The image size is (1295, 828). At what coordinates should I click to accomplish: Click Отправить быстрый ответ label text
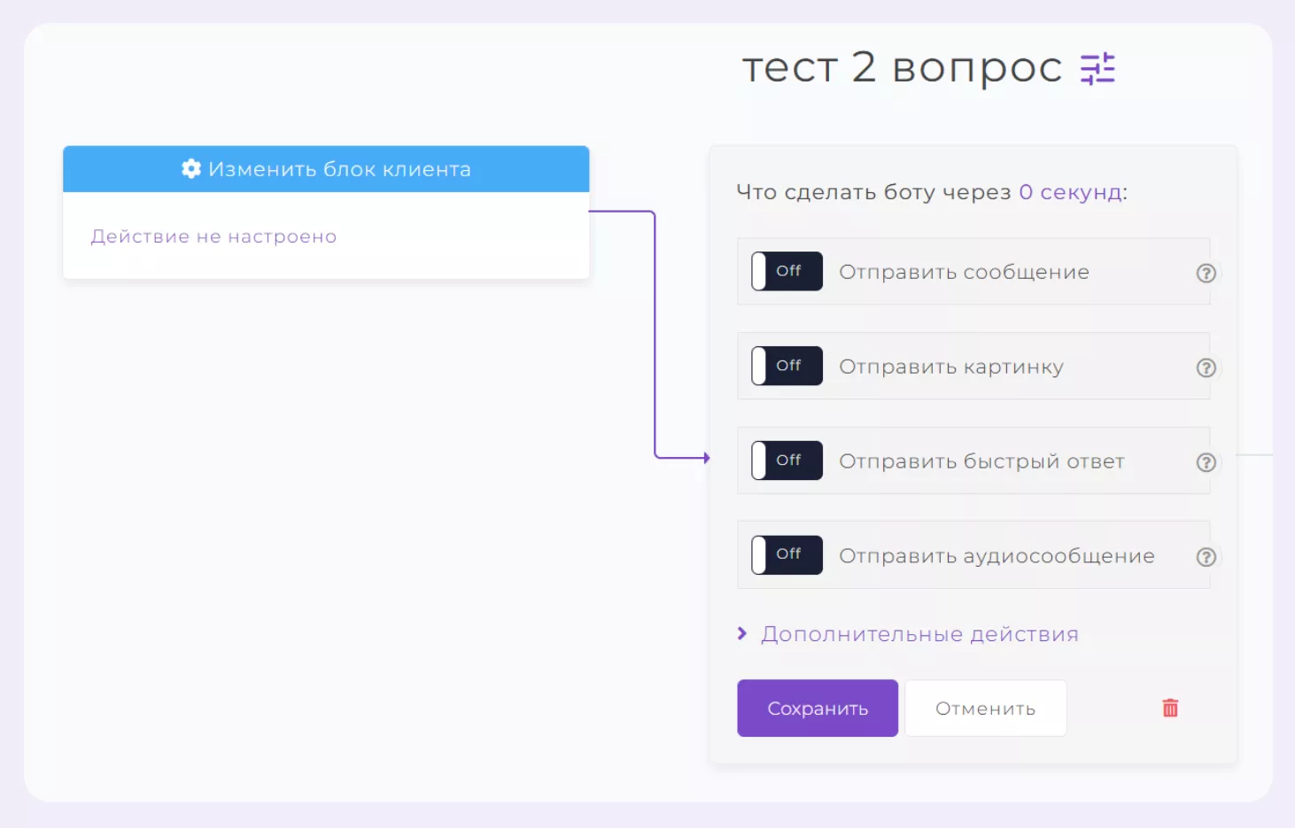981,462
